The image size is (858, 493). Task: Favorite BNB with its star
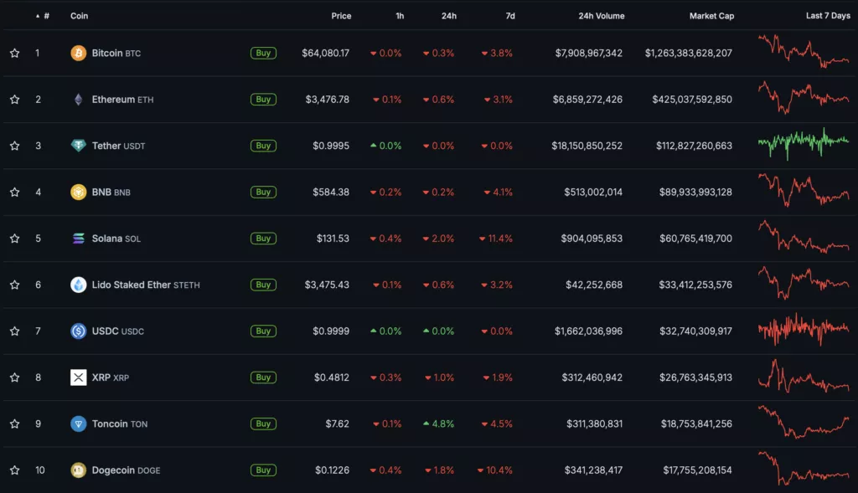coord(15,192)
